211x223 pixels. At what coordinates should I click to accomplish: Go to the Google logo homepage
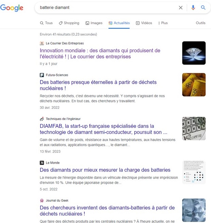[12, 8]
